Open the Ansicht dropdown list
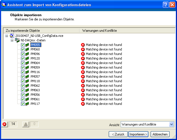 171,124
